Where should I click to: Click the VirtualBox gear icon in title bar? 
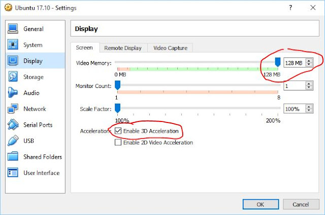[x=8, y=8]
